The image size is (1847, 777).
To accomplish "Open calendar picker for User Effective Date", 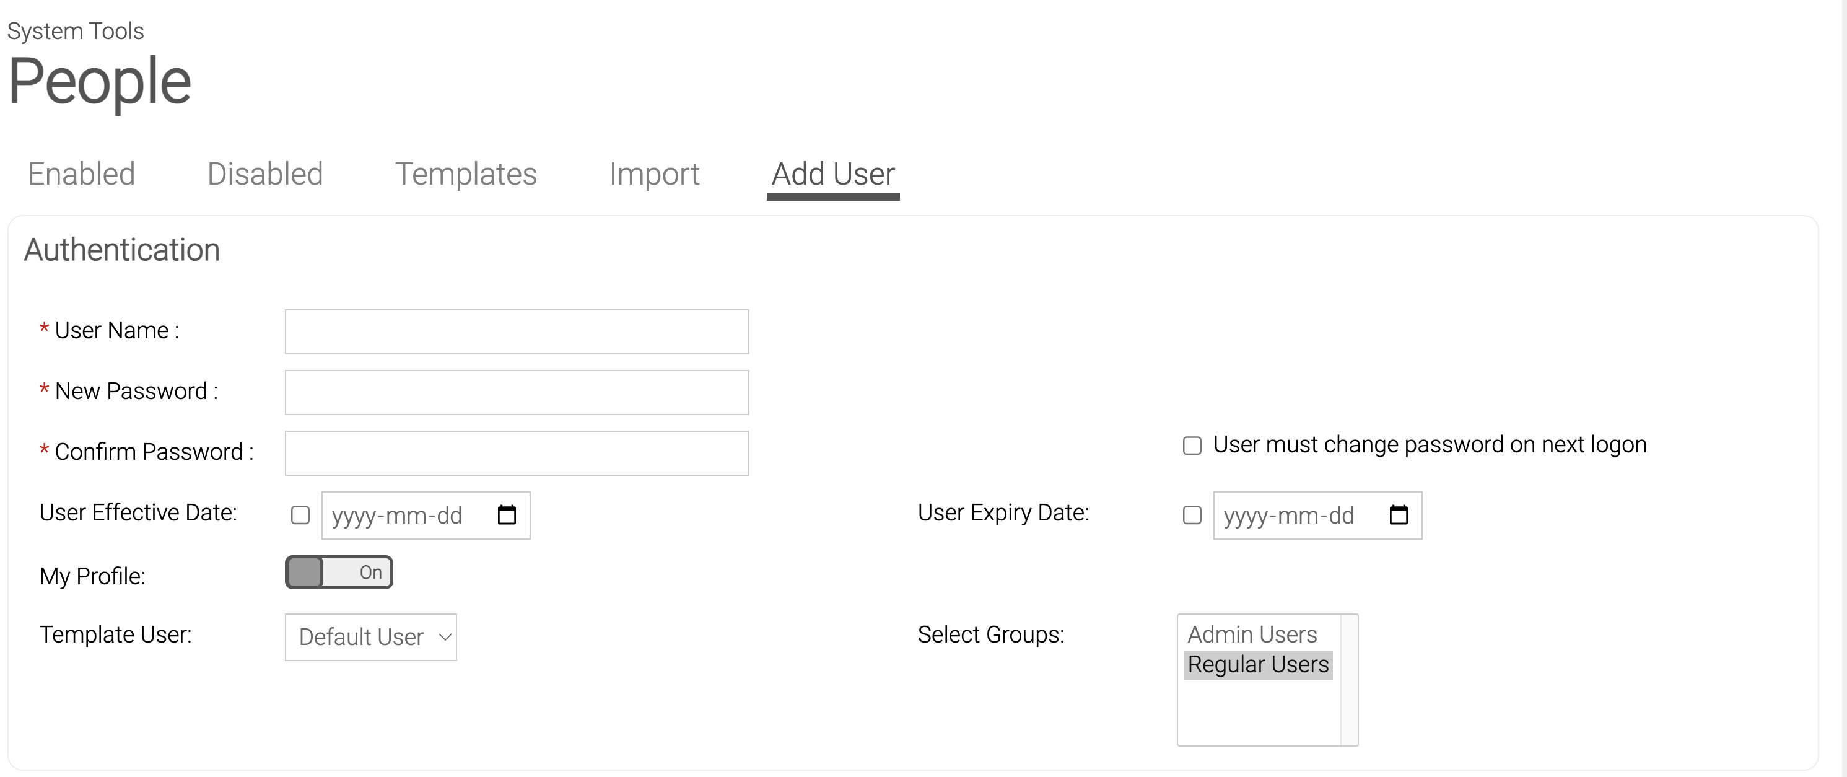I will click(507, 515).
